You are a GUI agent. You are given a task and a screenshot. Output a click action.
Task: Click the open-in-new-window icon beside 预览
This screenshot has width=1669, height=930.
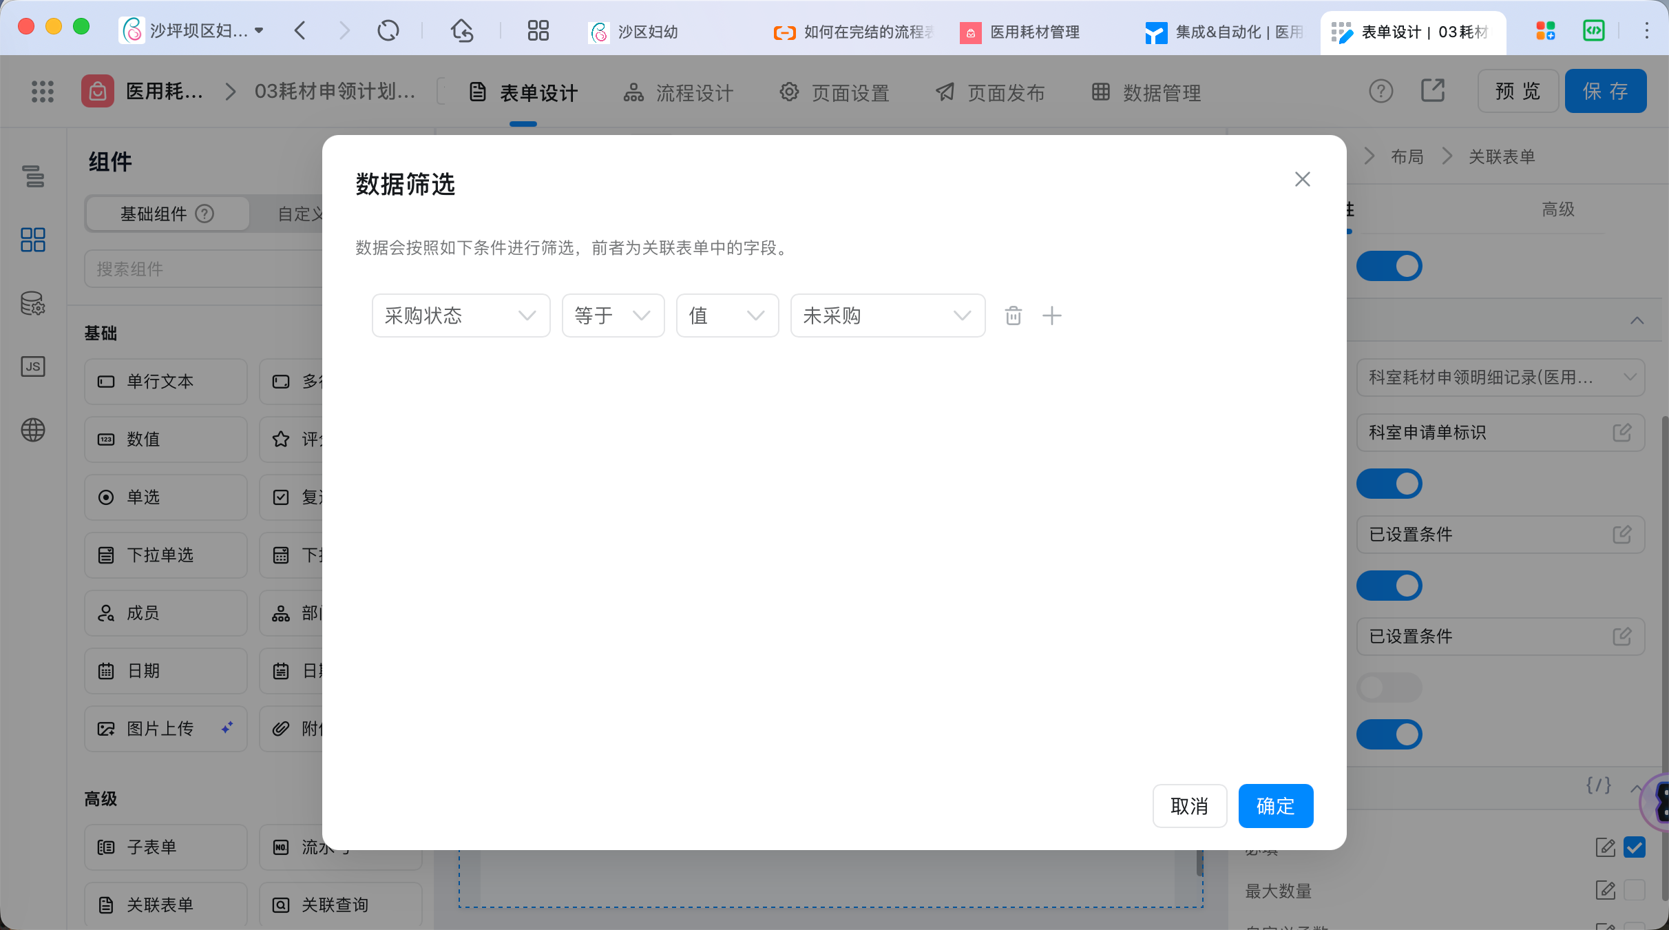(x=1433, y=91)
